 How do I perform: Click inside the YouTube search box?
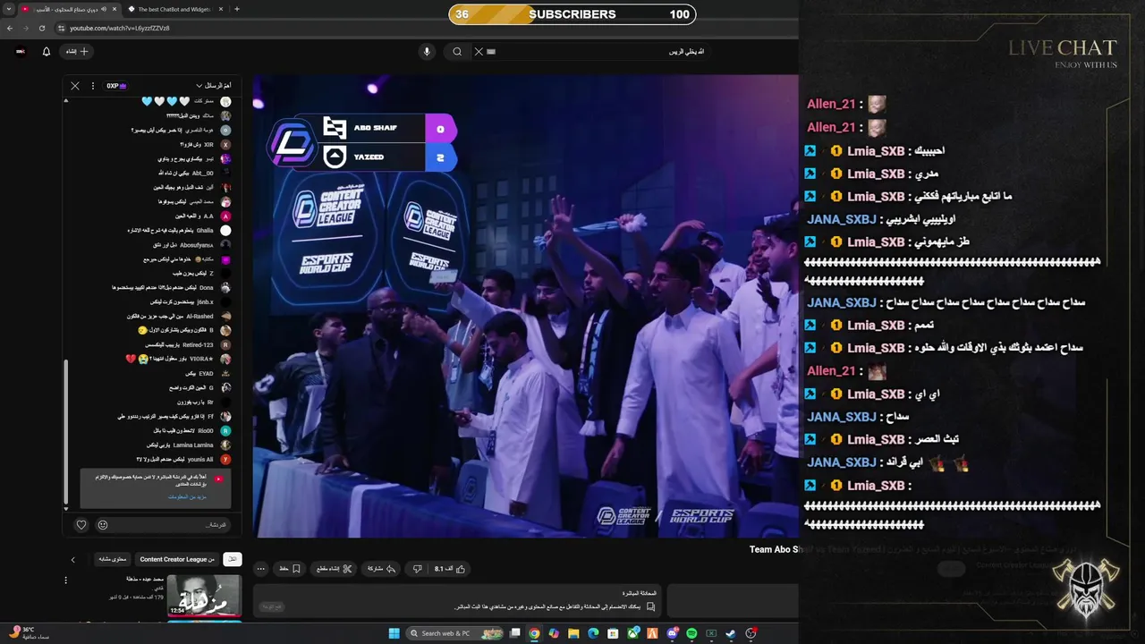click(595, 52)
